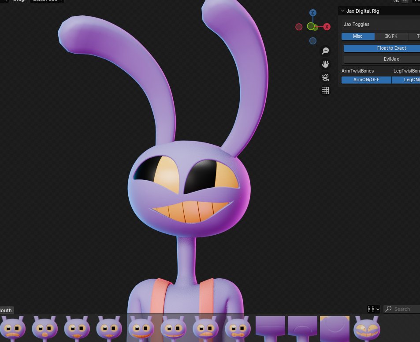Select the close-up thumbnail with yellow corners
This screenshot has width=420, height=342.
pyautogui.click(x=335, y=329)
